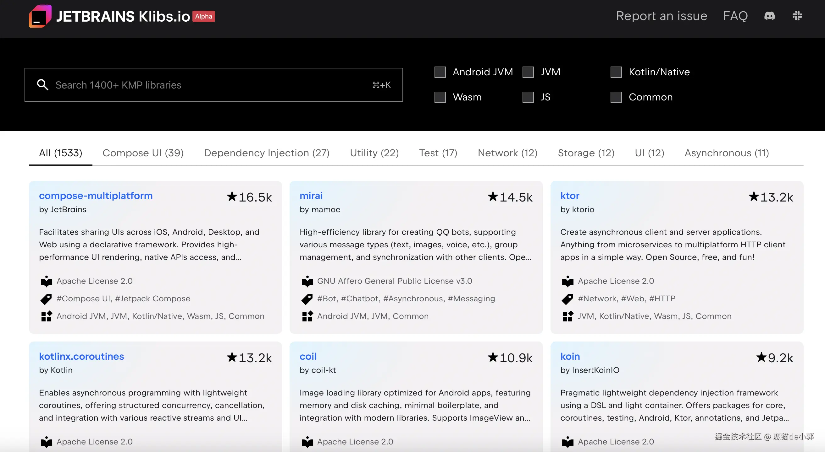Click license icon on mirai card
Screen dimensions: 825x452
pos(307,281)
